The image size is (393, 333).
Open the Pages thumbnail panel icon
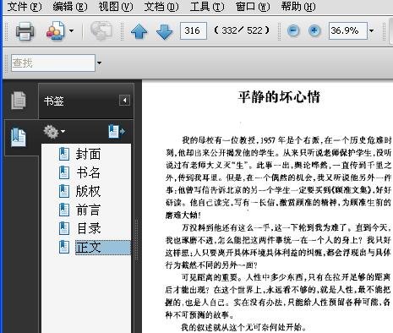point(19,100)
